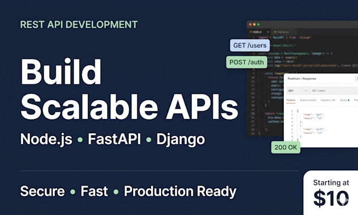Viewport: 358px width, 215px height.
Task: Click the Node.js text
Action: point(46,139)
